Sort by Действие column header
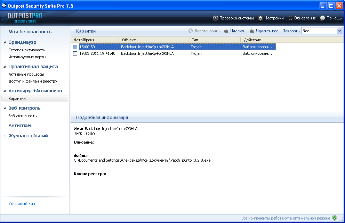The height and width of the screenshot is (223, 345). click(258, 40)
